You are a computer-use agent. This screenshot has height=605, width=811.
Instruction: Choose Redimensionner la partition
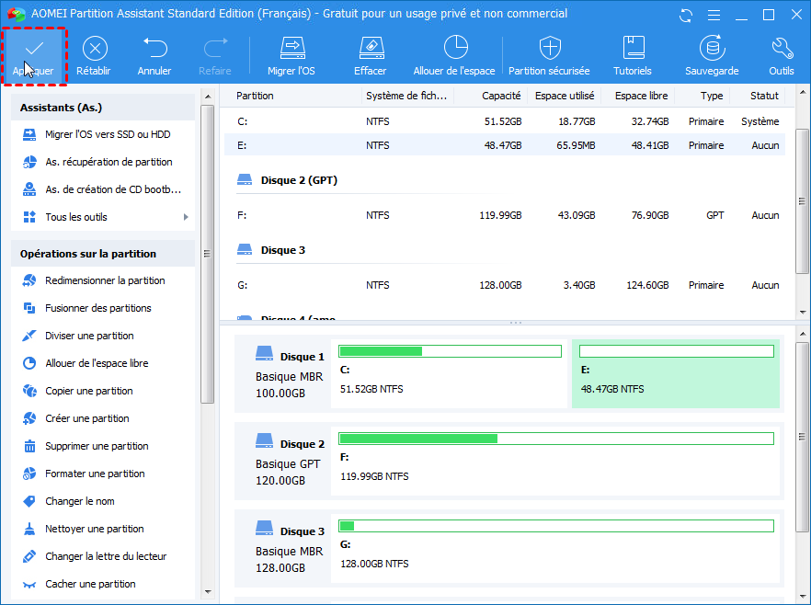tap(105, 280)
